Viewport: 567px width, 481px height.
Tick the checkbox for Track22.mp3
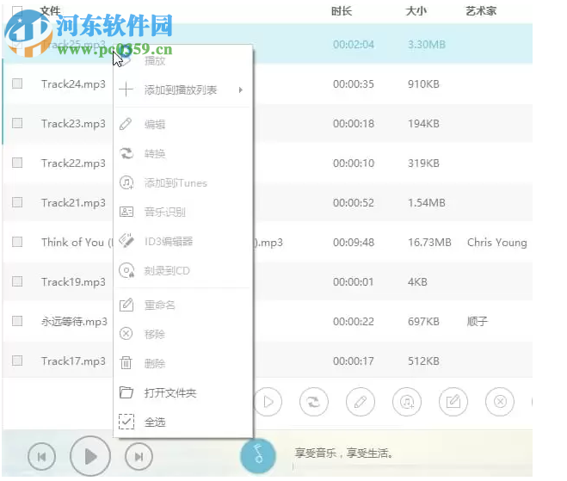click(x=17, y=163)
